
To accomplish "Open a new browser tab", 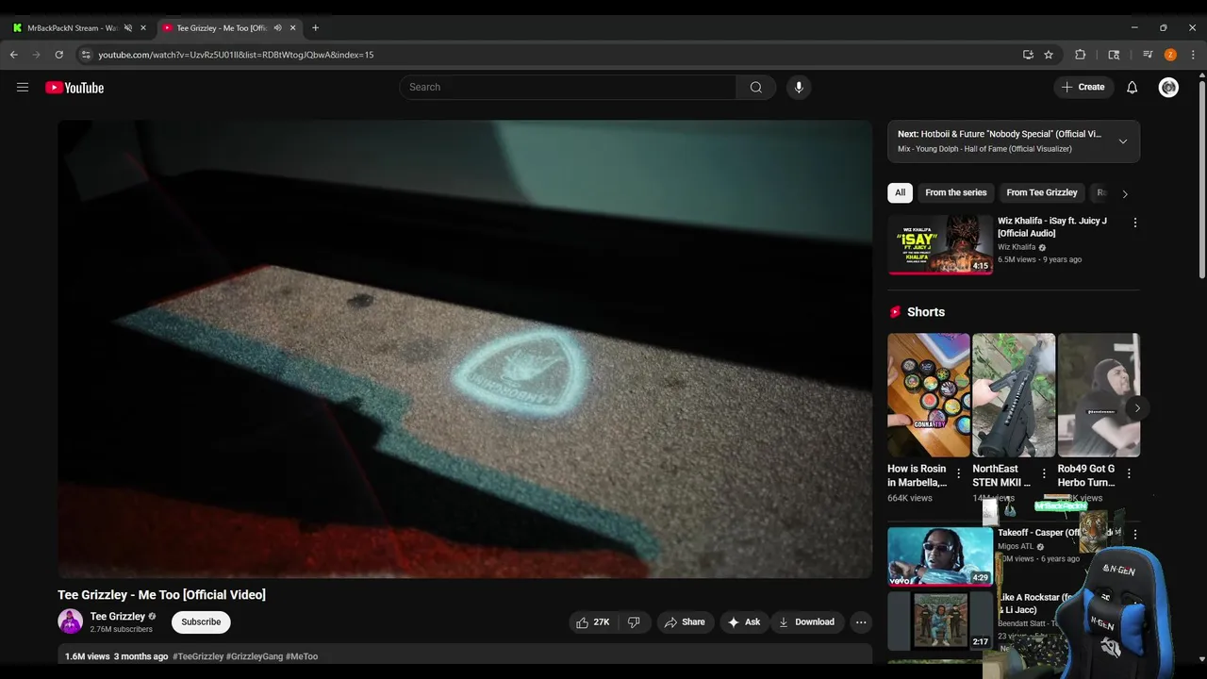I will (x=315, y=27).
